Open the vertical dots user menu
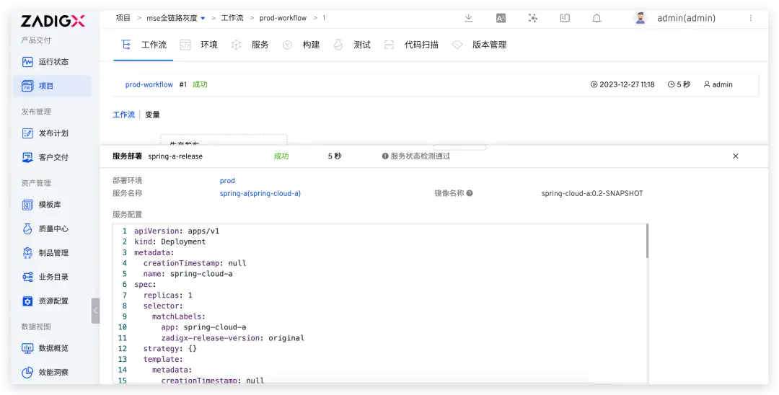Viewport: 779px width, 395px height. 751,18
